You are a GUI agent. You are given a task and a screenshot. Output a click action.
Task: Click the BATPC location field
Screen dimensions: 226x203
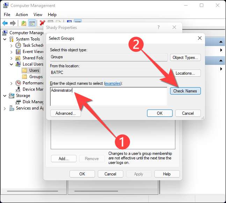point(109,73)
